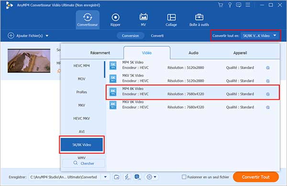
Task: Check Fusionner en un seul fichier
Action: [x=184, y=177]
